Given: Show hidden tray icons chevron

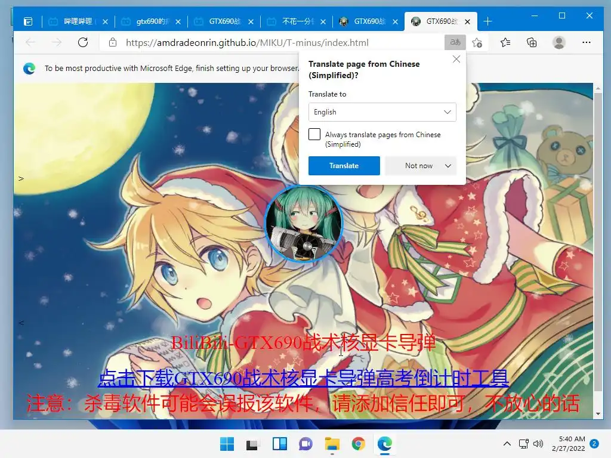Looking at the screenshot, I should 507,444.
